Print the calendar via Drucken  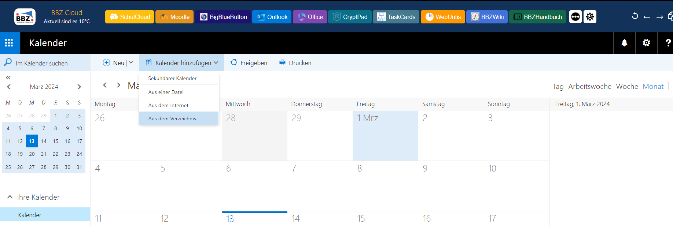pyautogui.click(x=295, y=63)
